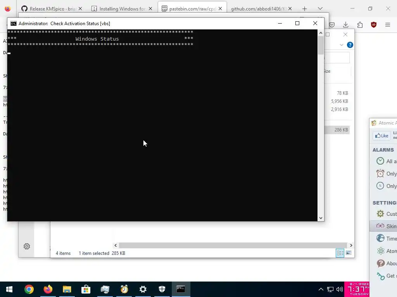Click Explorer horizontal scrollbar left arrow
397x297 pixels.
[x=116, y=245]
